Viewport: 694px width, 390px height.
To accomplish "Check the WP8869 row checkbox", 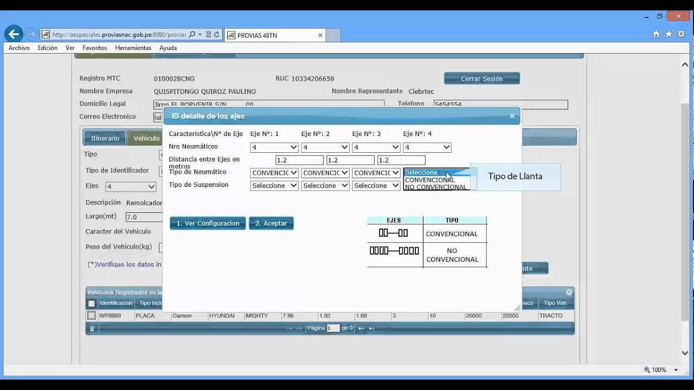I will point(92,315).
